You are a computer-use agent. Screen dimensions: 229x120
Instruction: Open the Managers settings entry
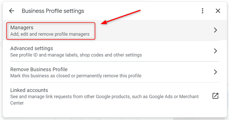click(x=111, y=30)
